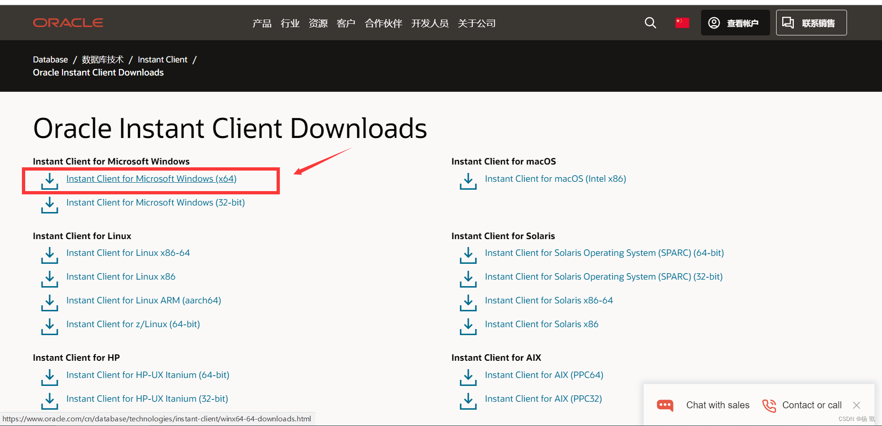Click the 联系销售 button
Screen dimensions: 882x426
pyautogui.click(x=811, y=23)
